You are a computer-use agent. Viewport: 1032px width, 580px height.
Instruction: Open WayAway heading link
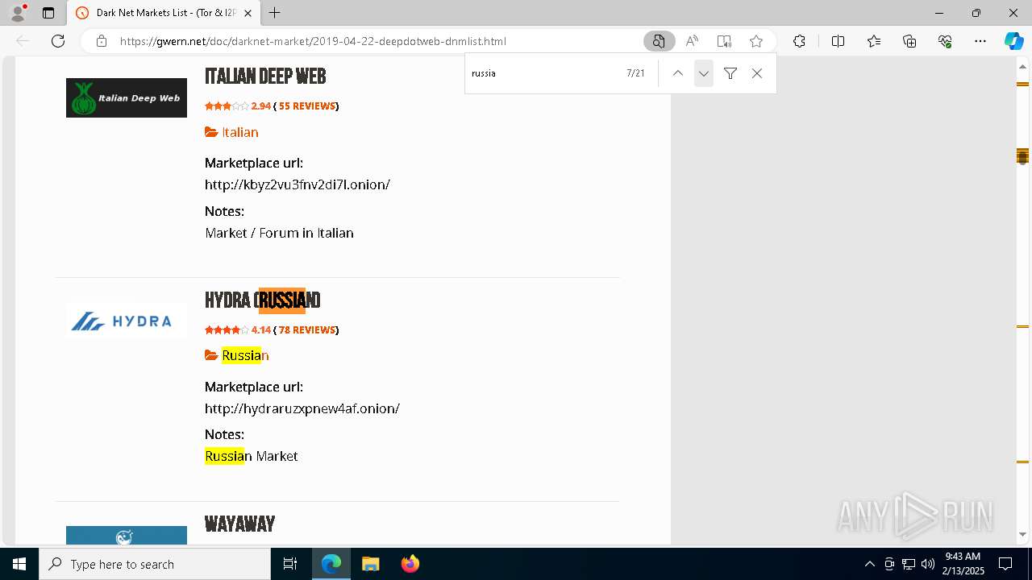point(240,524)
